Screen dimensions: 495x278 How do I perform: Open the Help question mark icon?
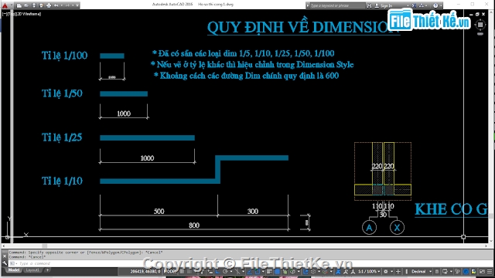tap(435, 5)
